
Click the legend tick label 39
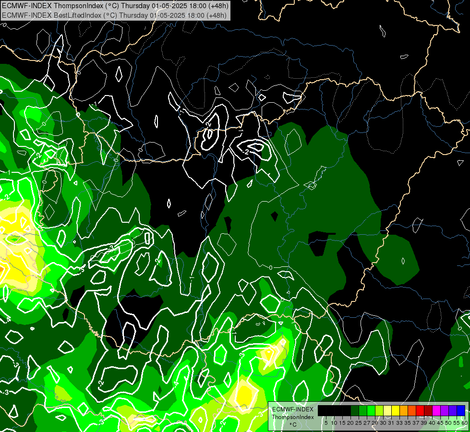click(424, 423)
